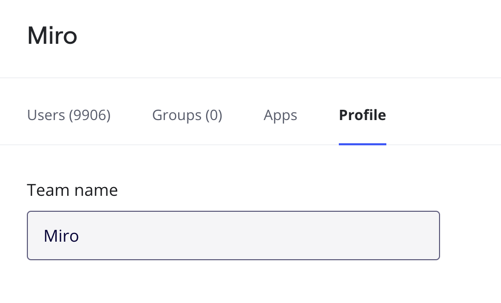The width and height of the screenshot is (501, 303).
Task: View the team's user list tab
Action: (x=69, y=115)
